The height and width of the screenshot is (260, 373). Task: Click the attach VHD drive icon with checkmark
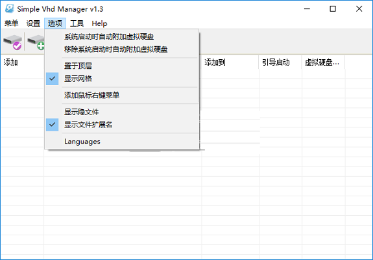click(12, 42)
